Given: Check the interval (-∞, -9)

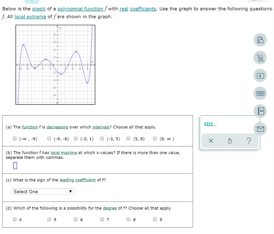Looking at the screenshot, I should 15,138.
